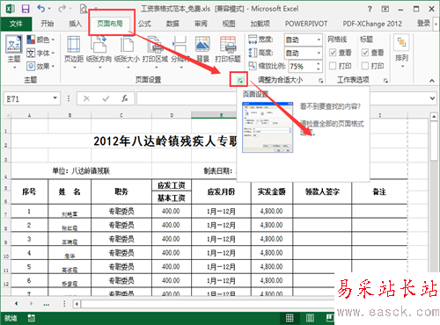Image resolution: width=440 pixels, height=325 pixels.
Task: Open Excel Help question mark
Action: coord(370,9)
